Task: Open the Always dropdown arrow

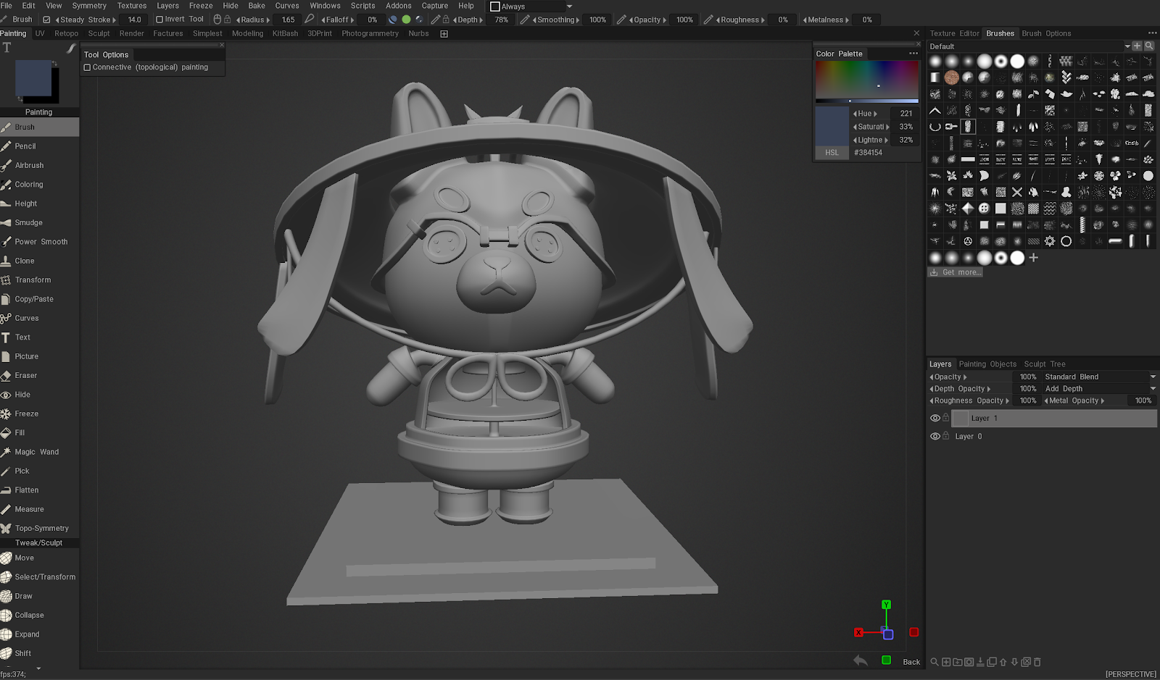Action: (569, 7)
